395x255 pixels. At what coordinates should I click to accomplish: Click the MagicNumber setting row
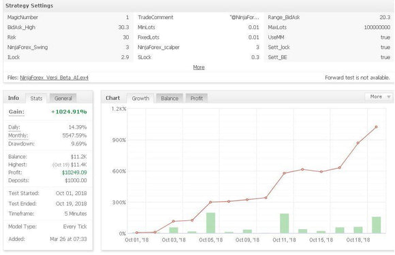tap(68, 18)
